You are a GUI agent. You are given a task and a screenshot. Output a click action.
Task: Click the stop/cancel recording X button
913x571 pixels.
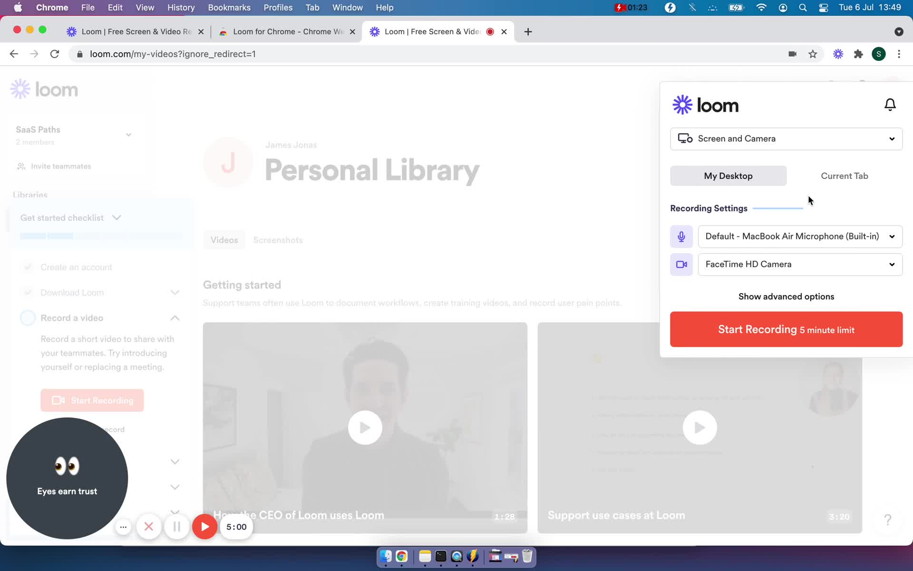(x=148, y=526)
